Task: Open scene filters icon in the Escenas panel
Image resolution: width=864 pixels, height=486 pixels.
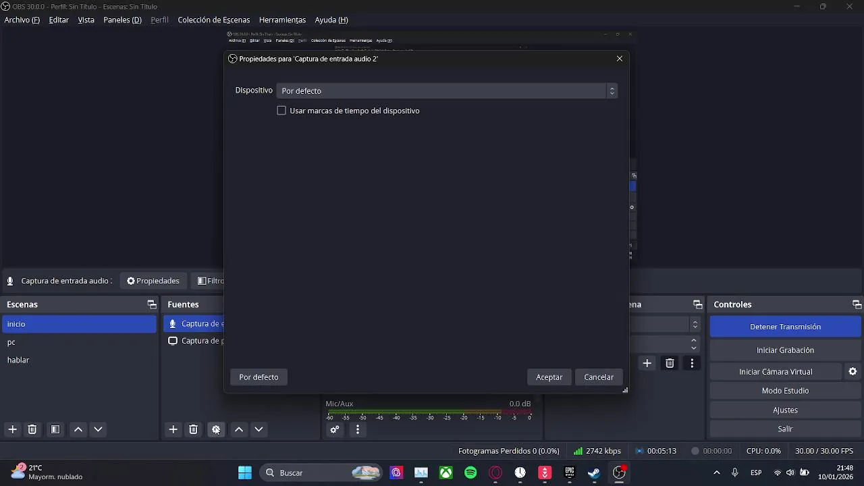Action: (x=55, y=429)
